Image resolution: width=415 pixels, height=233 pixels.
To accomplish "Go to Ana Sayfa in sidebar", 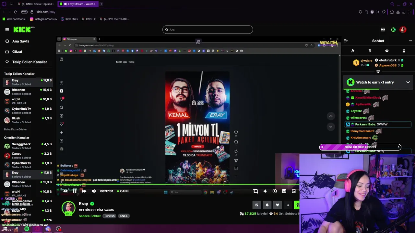I will tap(21, 41).
